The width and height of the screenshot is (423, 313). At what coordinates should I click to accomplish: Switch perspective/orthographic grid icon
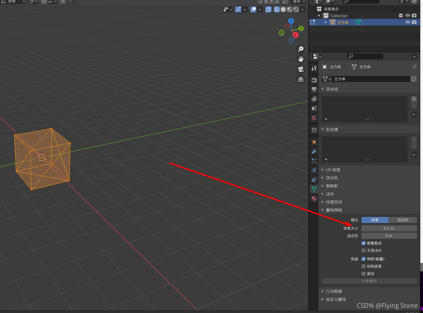point(301,79)
